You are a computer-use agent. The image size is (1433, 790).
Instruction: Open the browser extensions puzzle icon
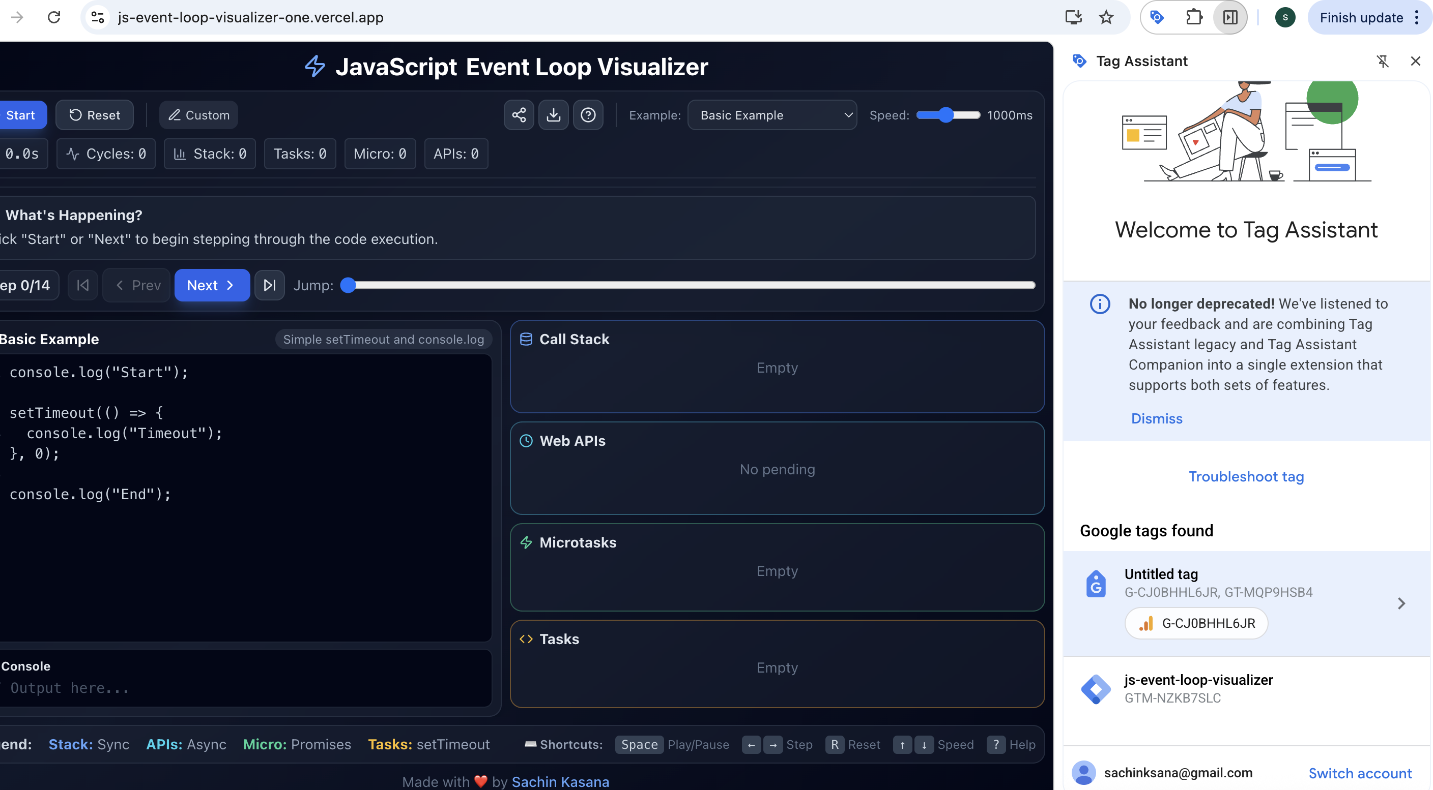click(x=1194, y=17)
